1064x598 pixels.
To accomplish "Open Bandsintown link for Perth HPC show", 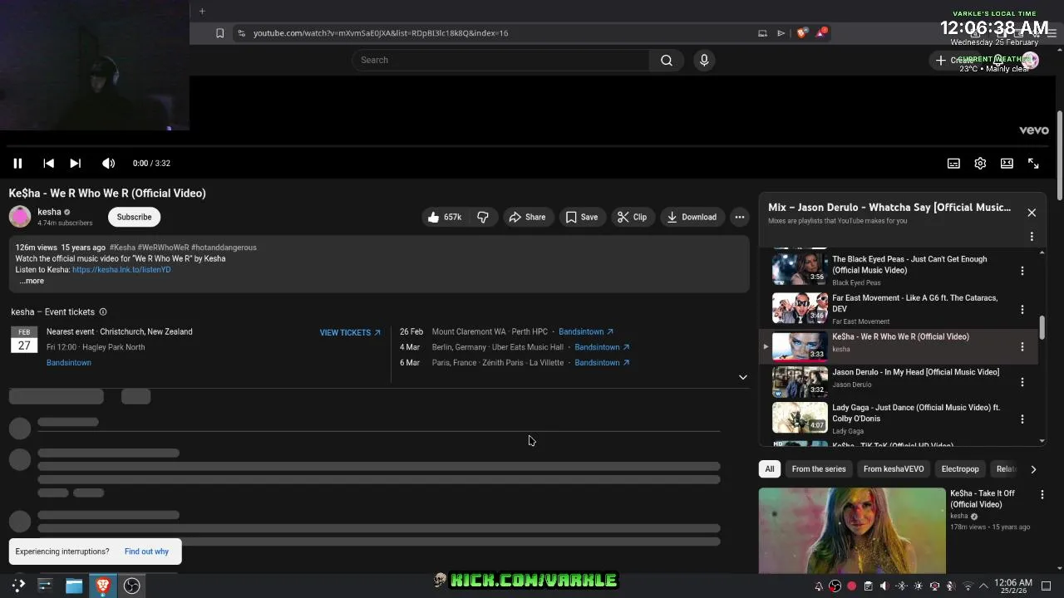I will pyautogui.click(x=586, y=331).
